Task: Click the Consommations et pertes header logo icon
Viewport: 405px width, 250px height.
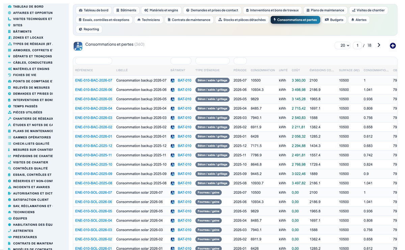Action: (78, 46)
